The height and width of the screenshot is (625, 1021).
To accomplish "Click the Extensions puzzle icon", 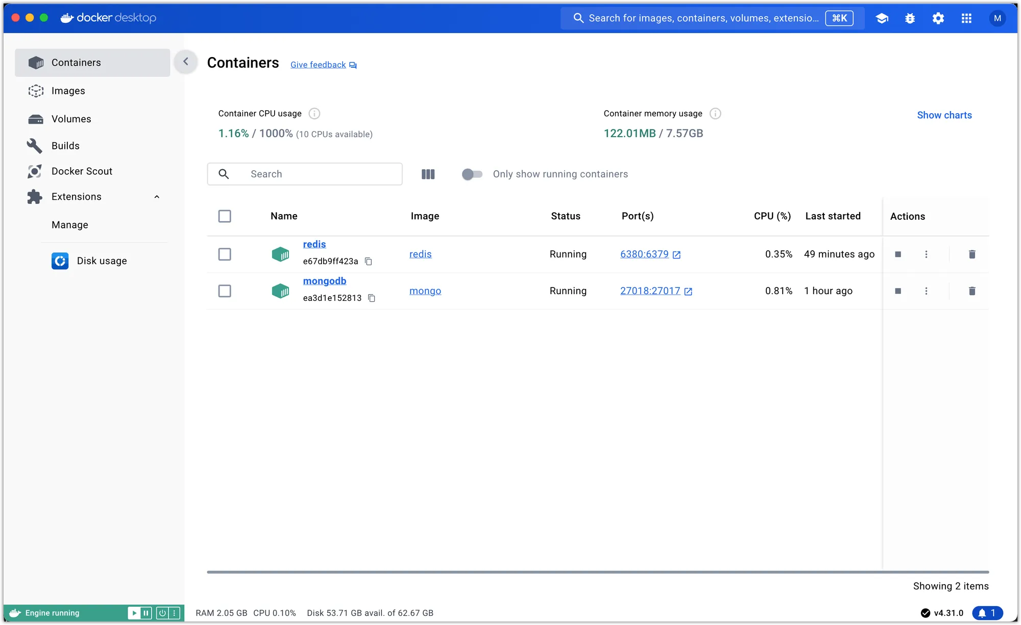I will (34, 197).
